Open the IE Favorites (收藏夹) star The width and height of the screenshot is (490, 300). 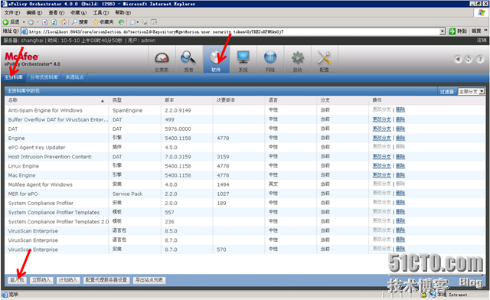(x=103, y=22)
